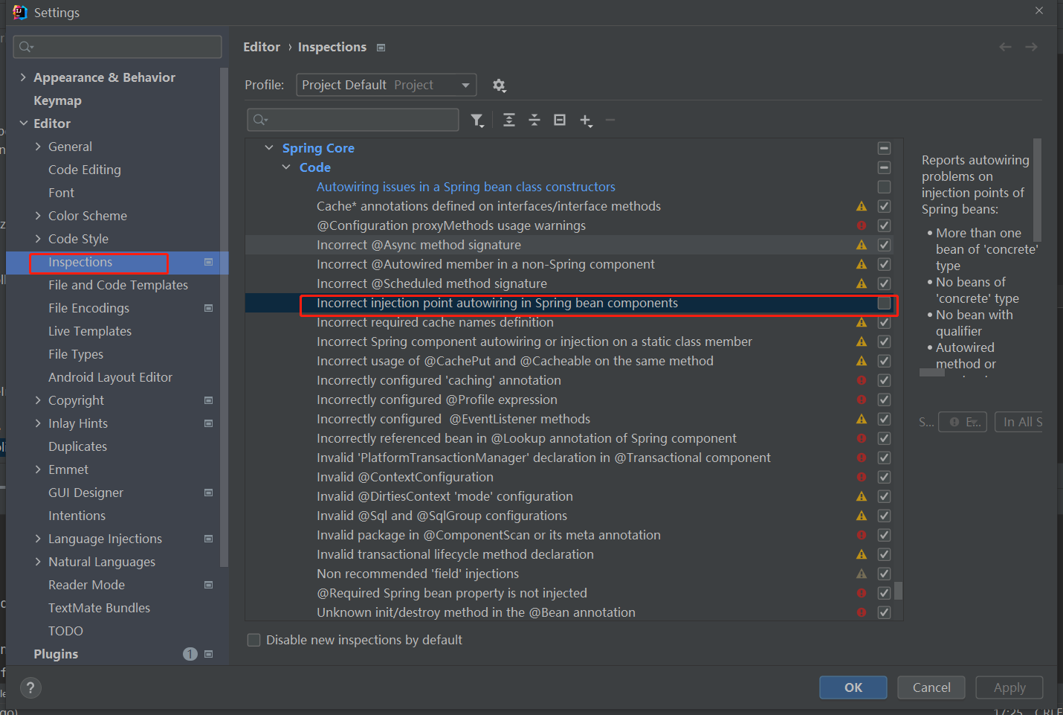This screenshot has width=1063, height=715.
Task: Click the Cancel button
Action: pos(931,687)
